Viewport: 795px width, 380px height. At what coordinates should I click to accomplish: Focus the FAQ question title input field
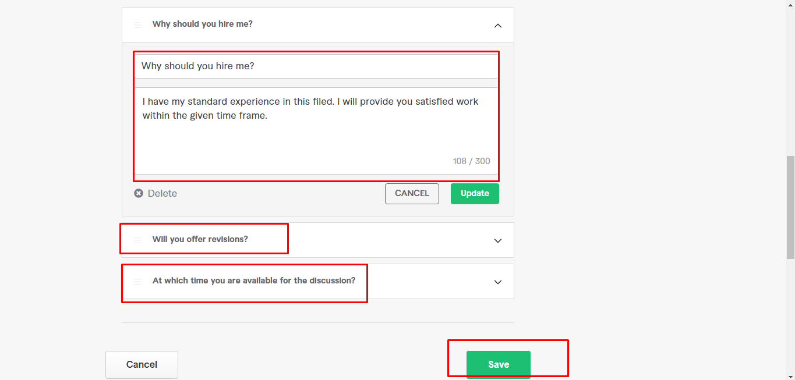click(x=316, y=66)
